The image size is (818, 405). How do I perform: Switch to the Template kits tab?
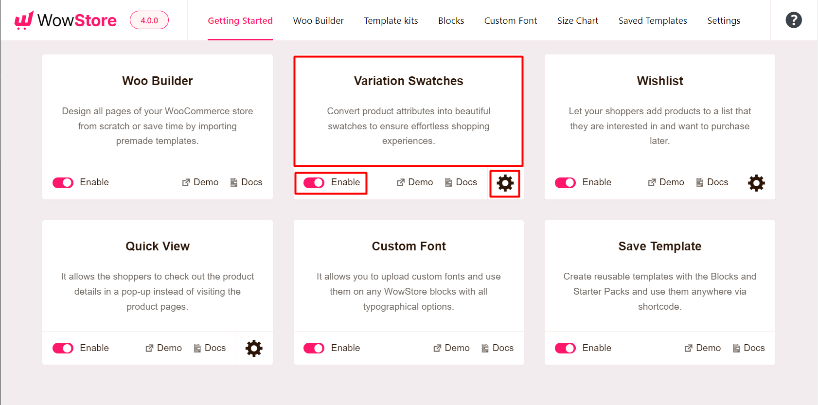pos(391,20)
